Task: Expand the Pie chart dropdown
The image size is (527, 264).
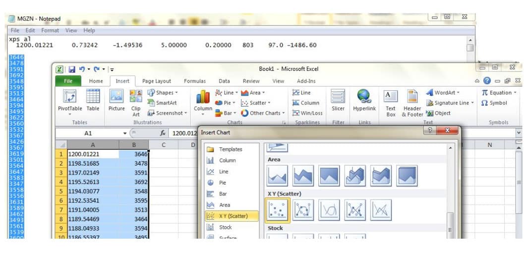Action: (225, 103)
